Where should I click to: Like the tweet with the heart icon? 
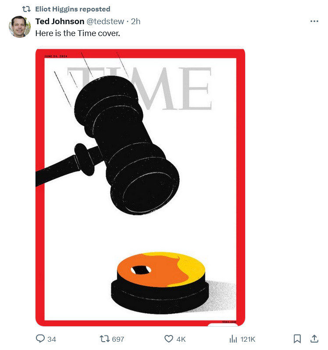168,339
